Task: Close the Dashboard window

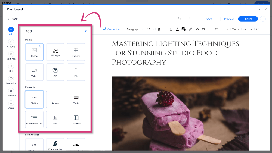Action: point(265,9)
